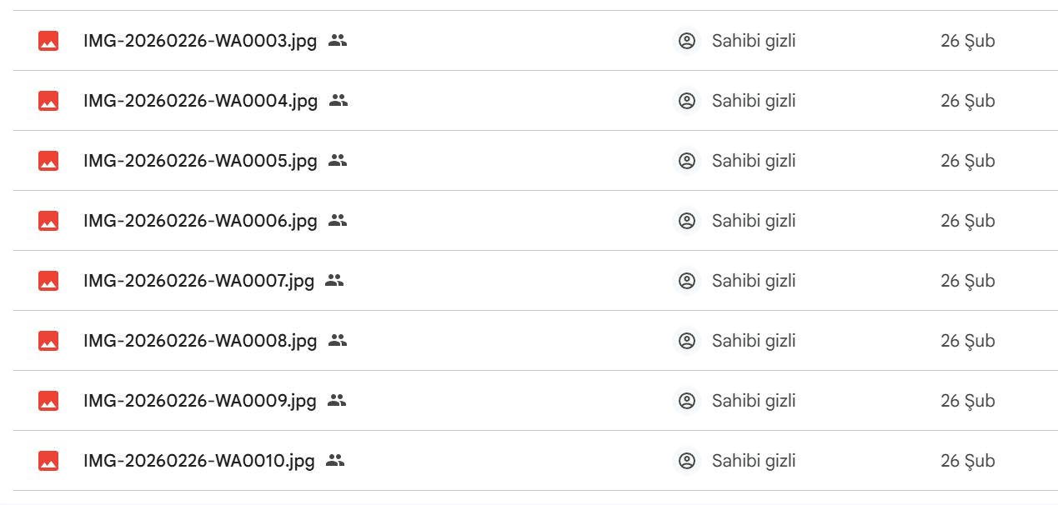Click the image file icon for IMG-20260226-WA0003.jpg
Image resolution: width=1058 pixels, height=505 pixels.
coord(48,41)
